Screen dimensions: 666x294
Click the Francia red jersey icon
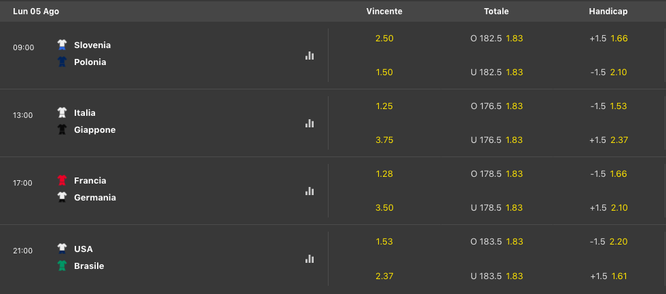pos(62,180)
